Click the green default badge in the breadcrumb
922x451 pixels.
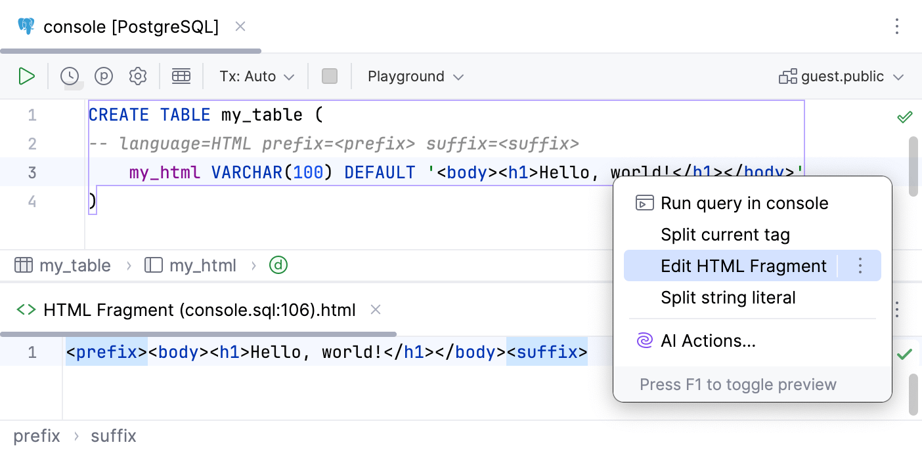[278, 265]
